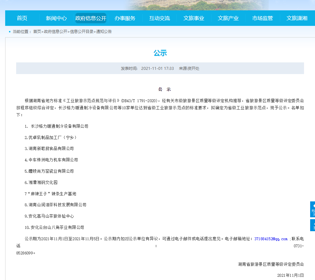
Task: Open the 文旅事业 navigation item
Action: tap(194, 18)
